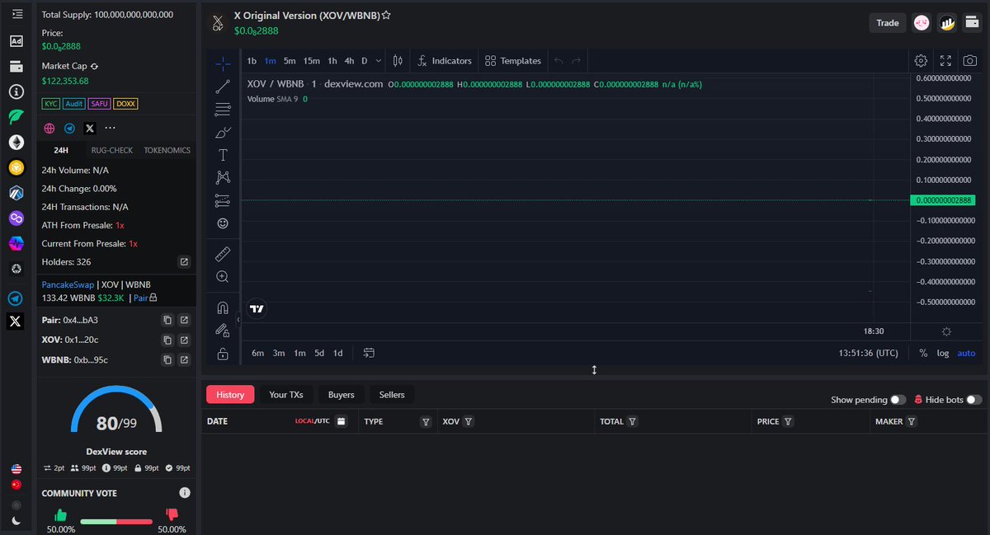Select the crosshair cursor tool
990x535 pixels.
click(223, 63)
